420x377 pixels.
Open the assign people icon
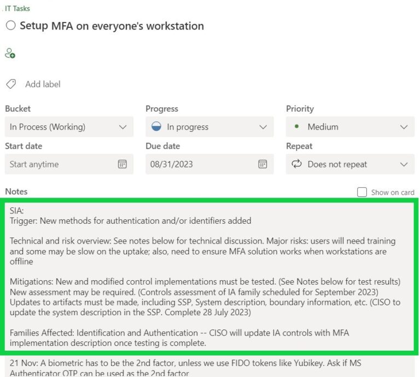tap(10, 53)
